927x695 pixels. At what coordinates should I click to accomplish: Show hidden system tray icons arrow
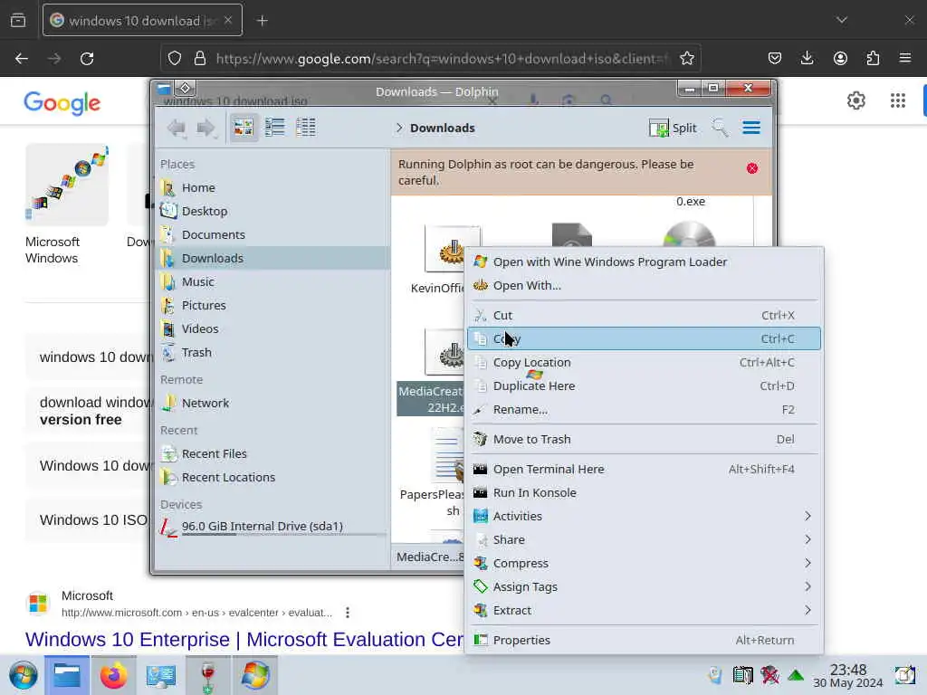(x=796, y=675)
